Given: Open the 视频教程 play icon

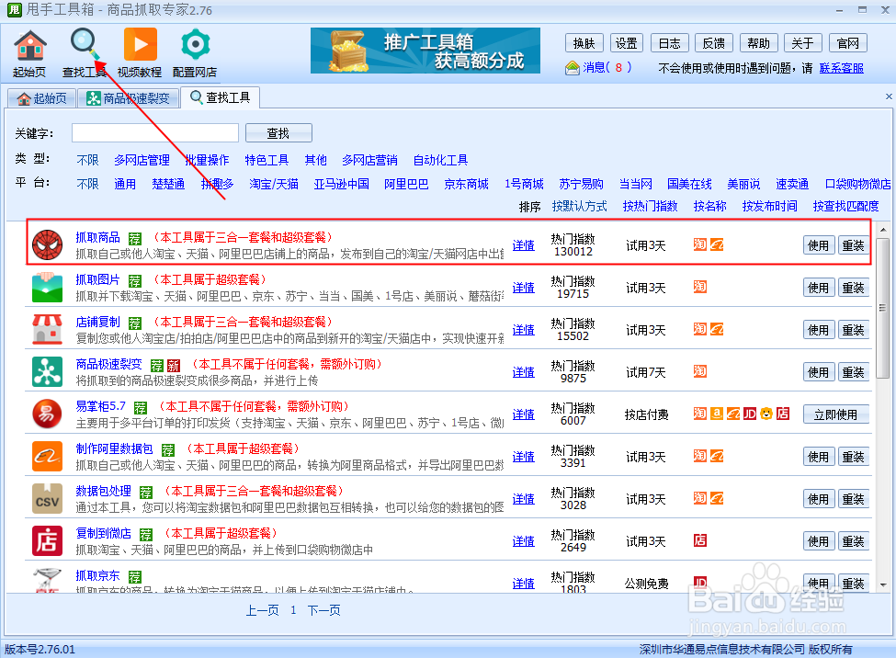Looking at the screenshot, I should click(140, 53).
